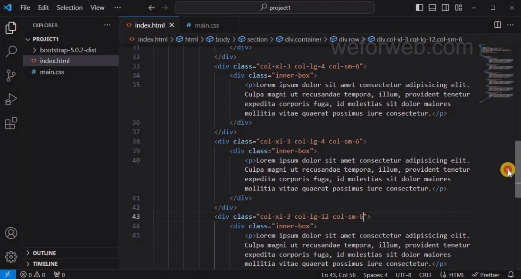Click the Accounts icon in sidebar
Image resolution: width=521 pixels, height=279 pixels.
(11, 233)
